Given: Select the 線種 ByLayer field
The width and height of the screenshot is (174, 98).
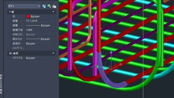Looking at the screenshot, I should click(41, 25).
